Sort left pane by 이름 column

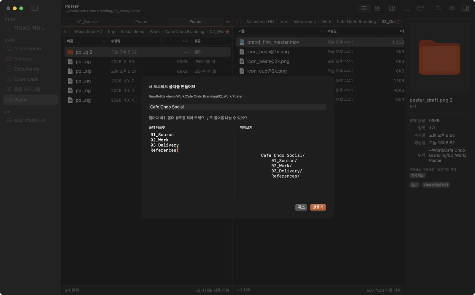(70, 41)
